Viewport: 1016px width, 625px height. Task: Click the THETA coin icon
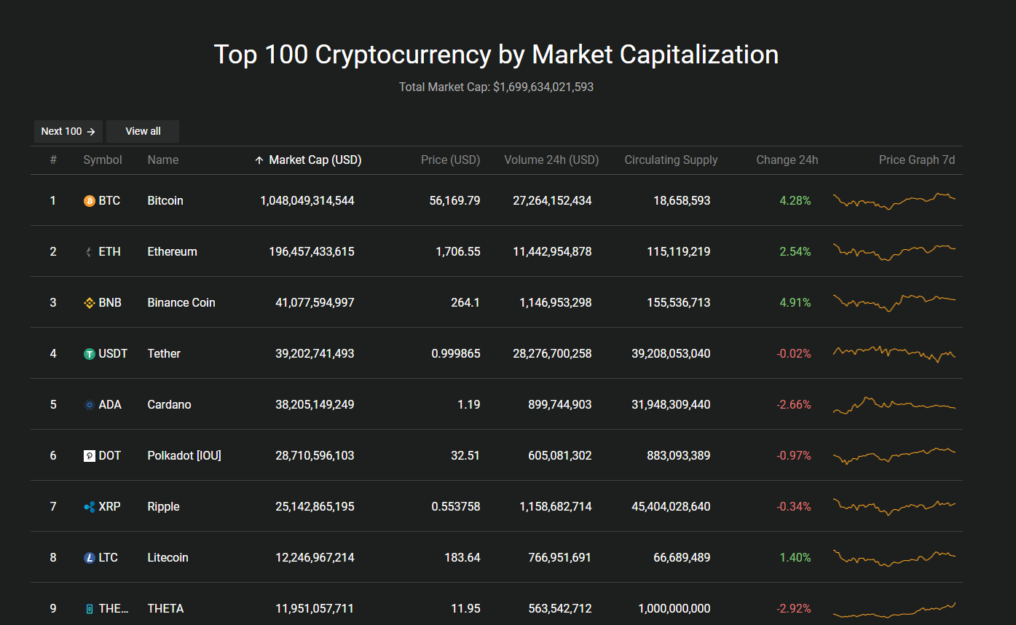point(88,608)
